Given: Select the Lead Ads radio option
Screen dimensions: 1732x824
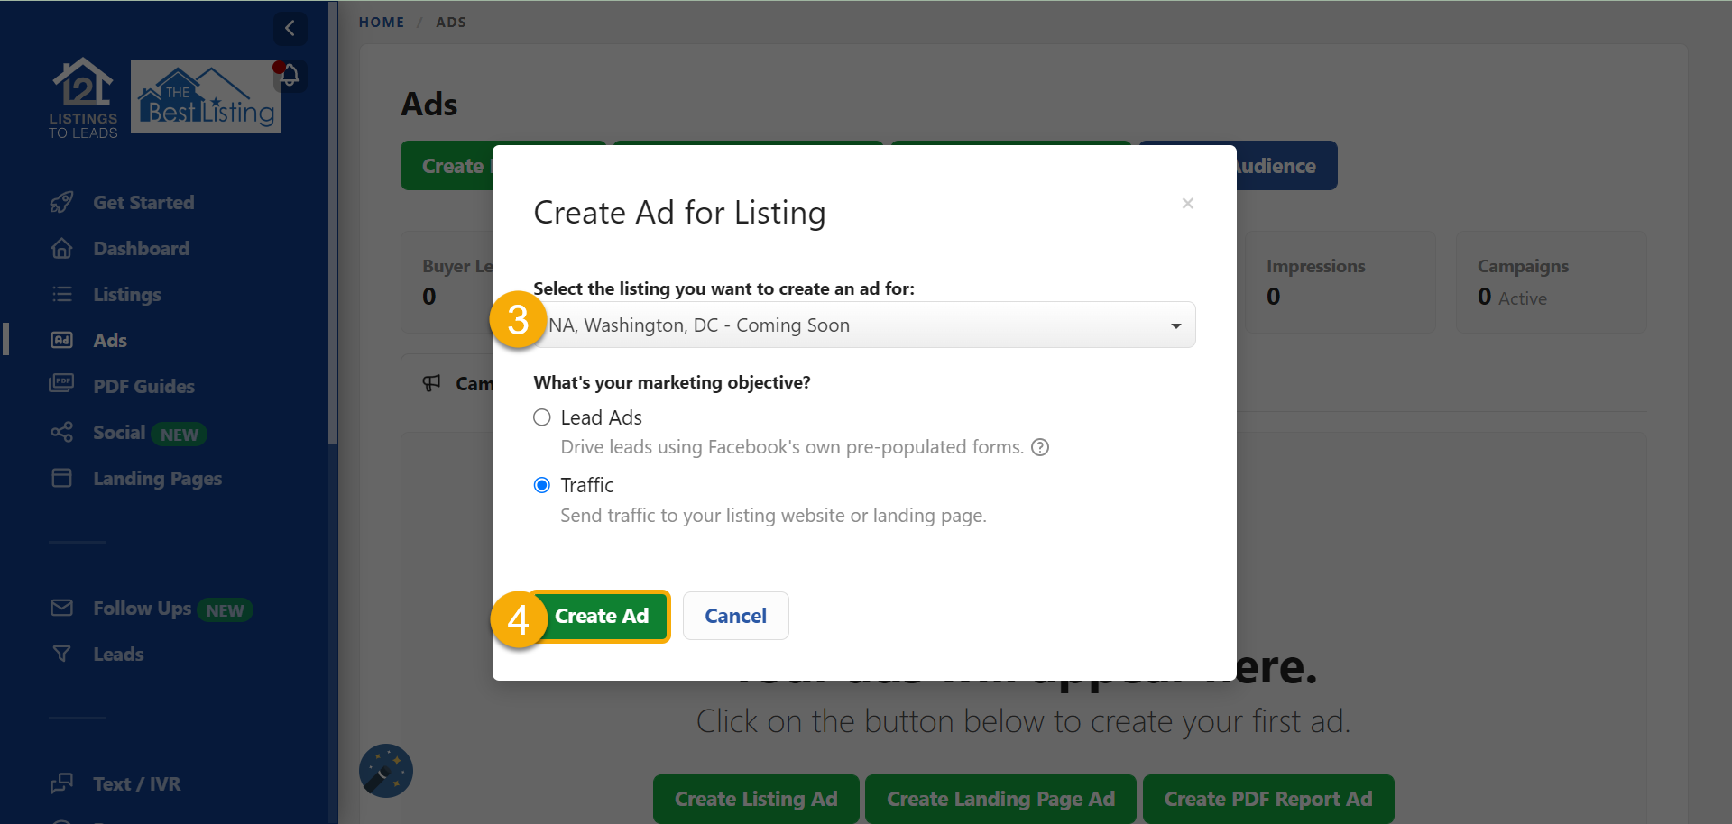Looking at the screenshot, I should point(542,417).
